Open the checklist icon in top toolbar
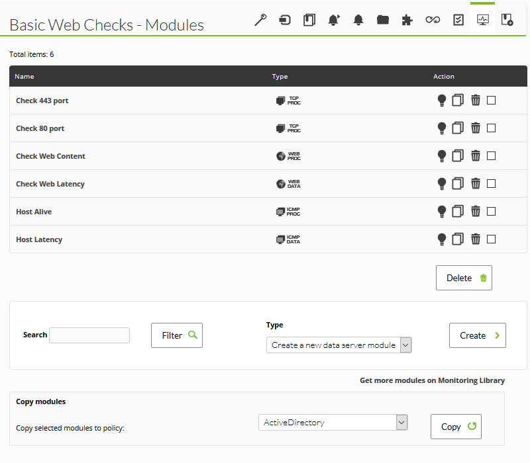The width and height of the screenshot is (530, 463). tap(458, 20)
